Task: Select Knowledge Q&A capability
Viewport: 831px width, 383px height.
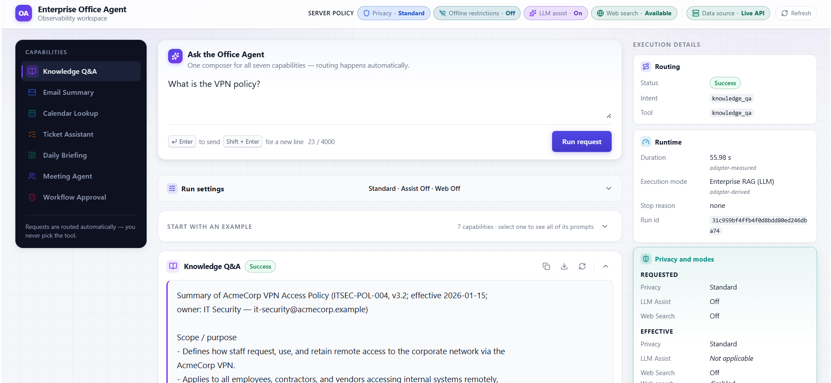Action: (x=81, y=71)
